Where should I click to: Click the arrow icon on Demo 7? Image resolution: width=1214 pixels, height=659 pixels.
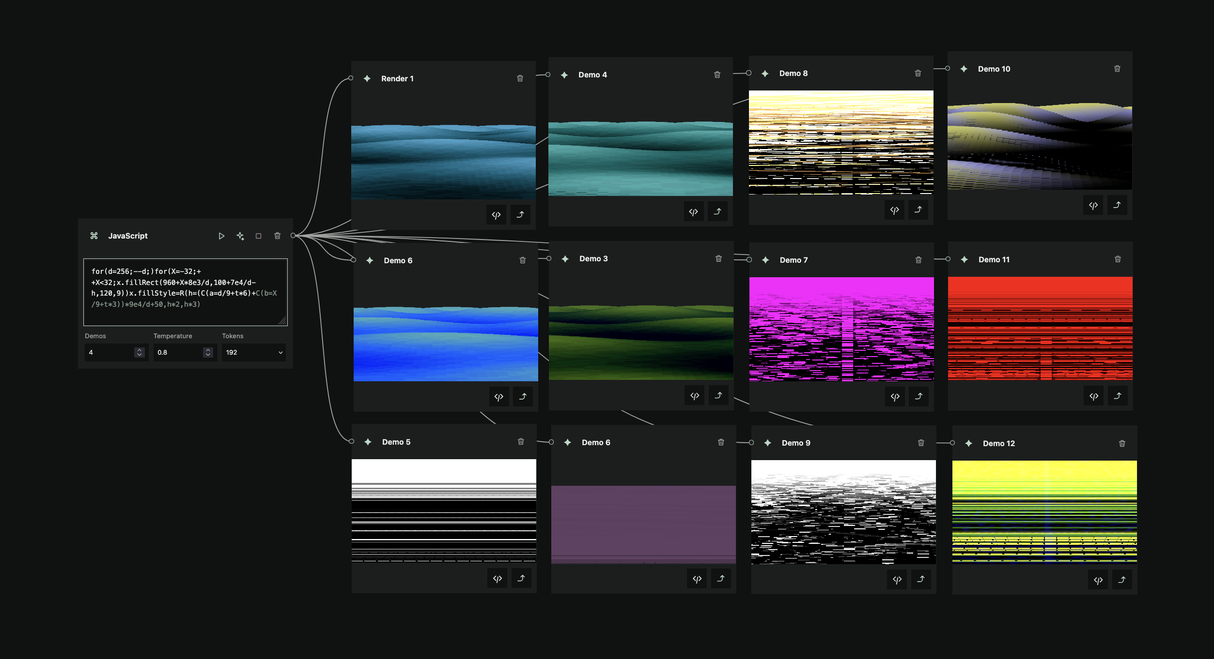click(919, 397)
